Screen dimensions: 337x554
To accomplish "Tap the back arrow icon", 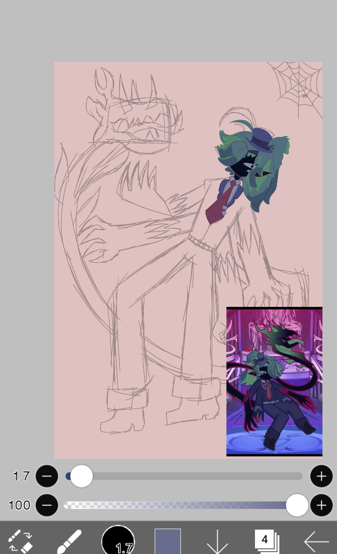I will (x=316, y=541).
